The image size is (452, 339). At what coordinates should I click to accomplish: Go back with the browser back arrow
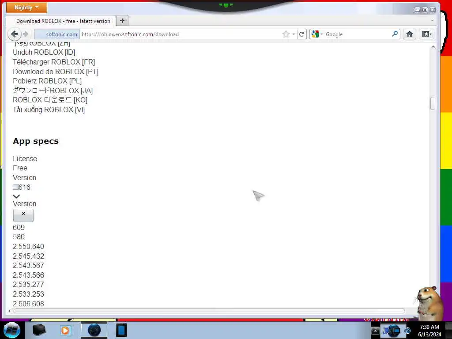coord(14,34)
